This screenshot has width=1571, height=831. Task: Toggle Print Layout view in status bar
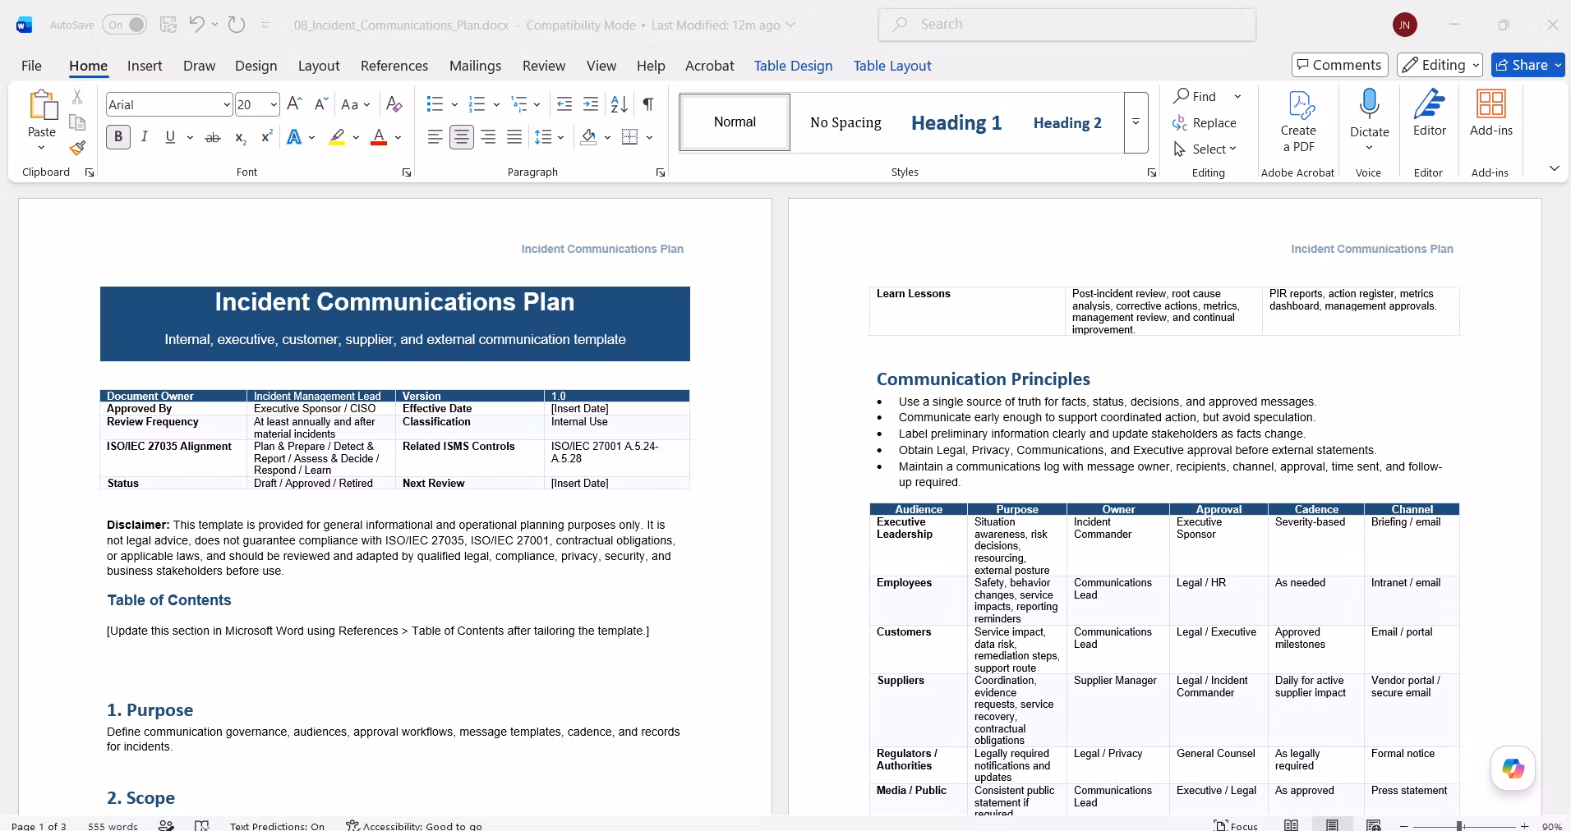click(x=1332, y=825)
